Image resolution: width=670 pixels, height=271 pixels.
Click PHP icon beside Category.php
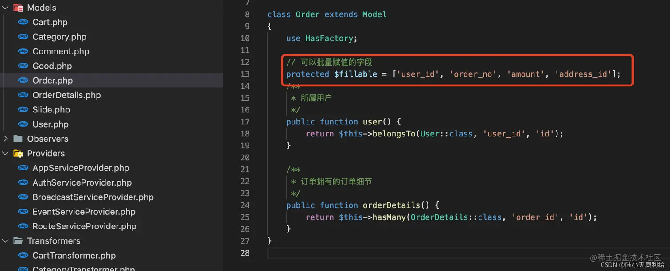coord(23,37)
